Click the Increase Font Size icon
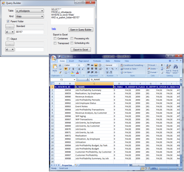The height and width of the screenshot is (172, 184). click(79, 69)
